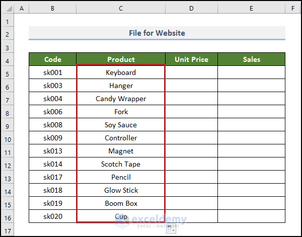The width and height of the screenshot is (302, 237).
Task: Select column E header
Action: pyautogui.click(x=251, y=9)
